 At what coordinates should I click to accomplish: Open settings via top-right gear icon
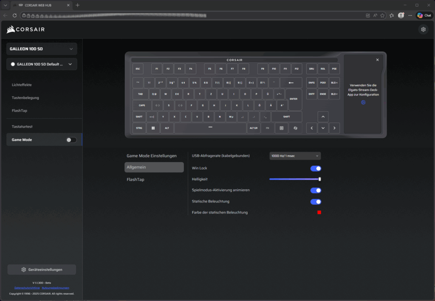pyautogui.click(x=423, y=29)
